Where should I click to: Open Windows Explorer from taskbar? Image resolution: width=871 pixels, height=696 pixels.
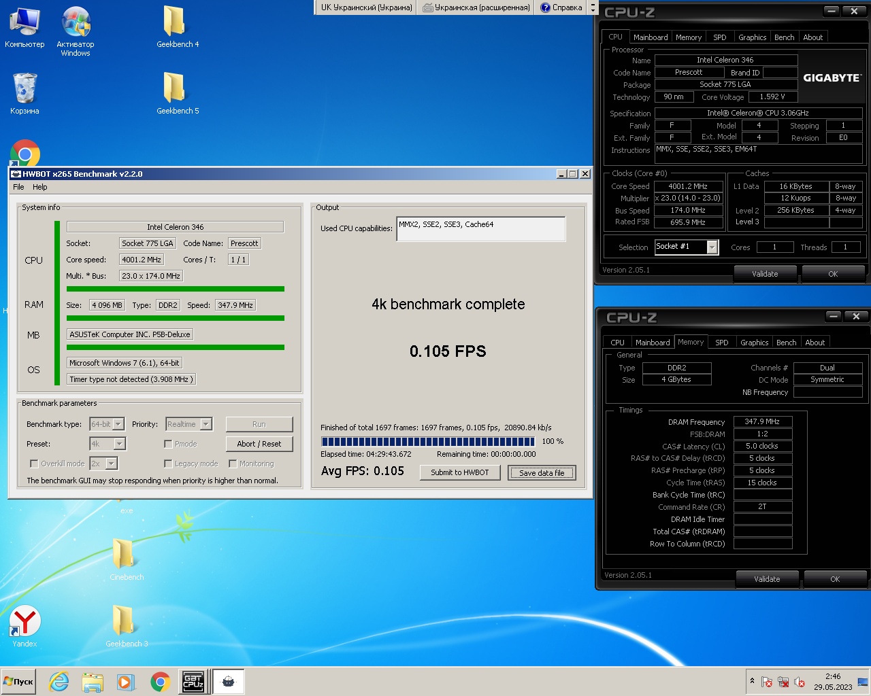pos(93,682)
